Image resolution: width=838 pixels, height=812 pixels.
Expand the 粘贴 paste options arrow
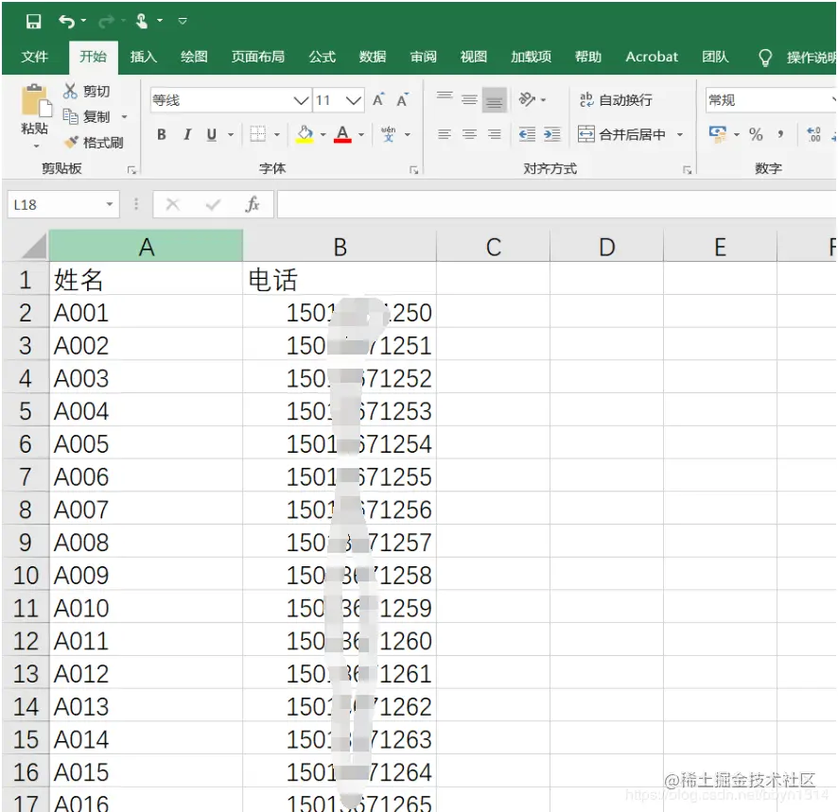coord(36,146)
